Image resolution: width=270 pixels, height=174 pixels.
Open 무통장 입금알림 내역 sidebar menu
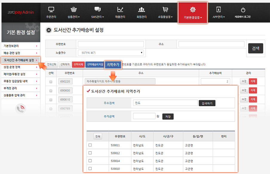click(x=21, y=81)
